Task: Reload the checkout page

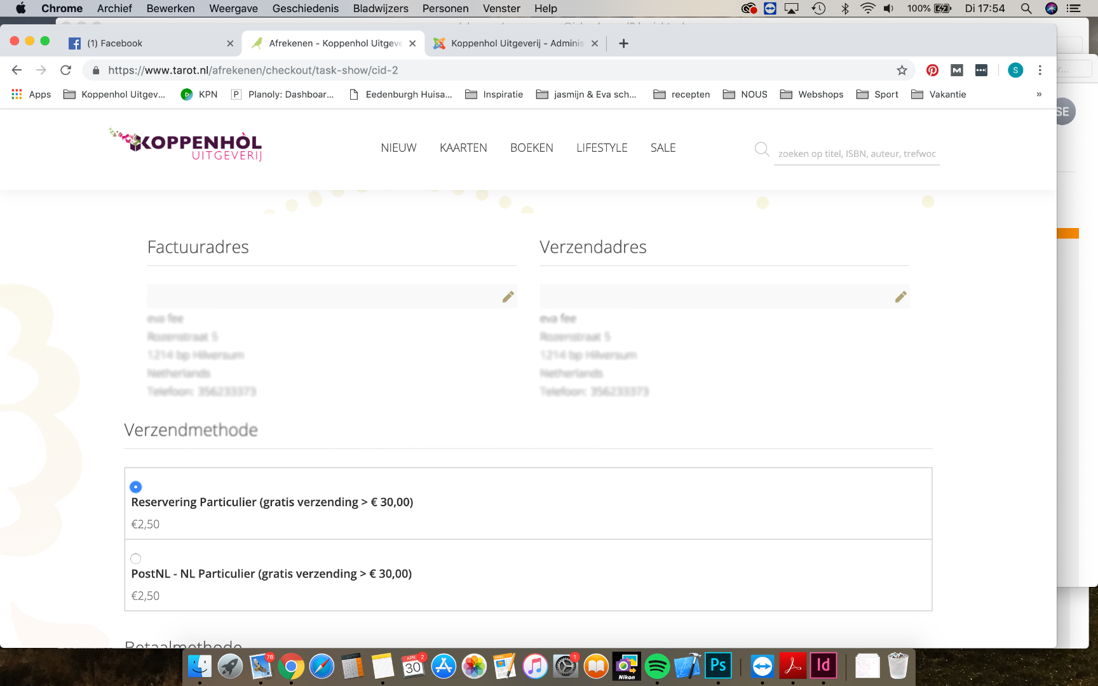Action: tap(65, 71)
